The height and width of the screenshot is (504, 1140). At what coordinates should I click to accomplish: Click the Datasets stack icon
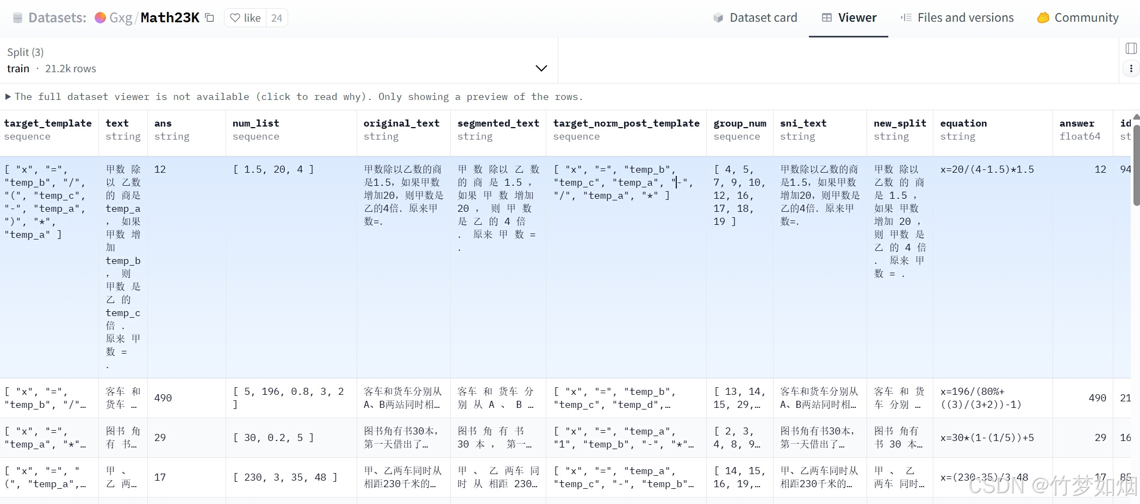coord(17,18)
